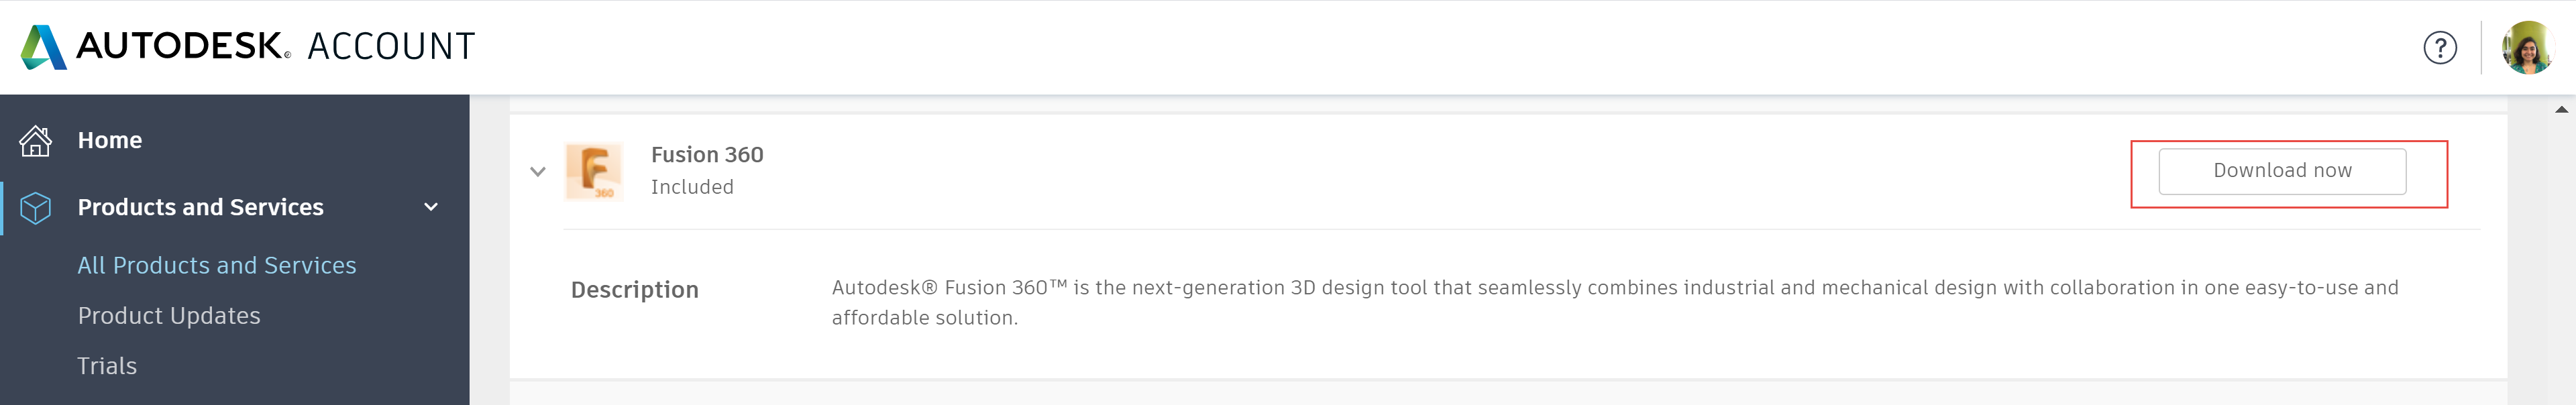Click the Download now button
This screenshot has height=405, width=2576.
pos(2281,172)
